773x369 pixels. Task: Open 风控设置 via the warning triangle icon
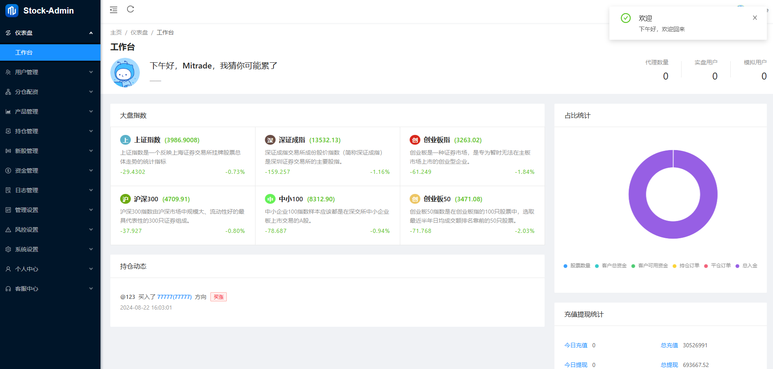[x=8, y=229]
